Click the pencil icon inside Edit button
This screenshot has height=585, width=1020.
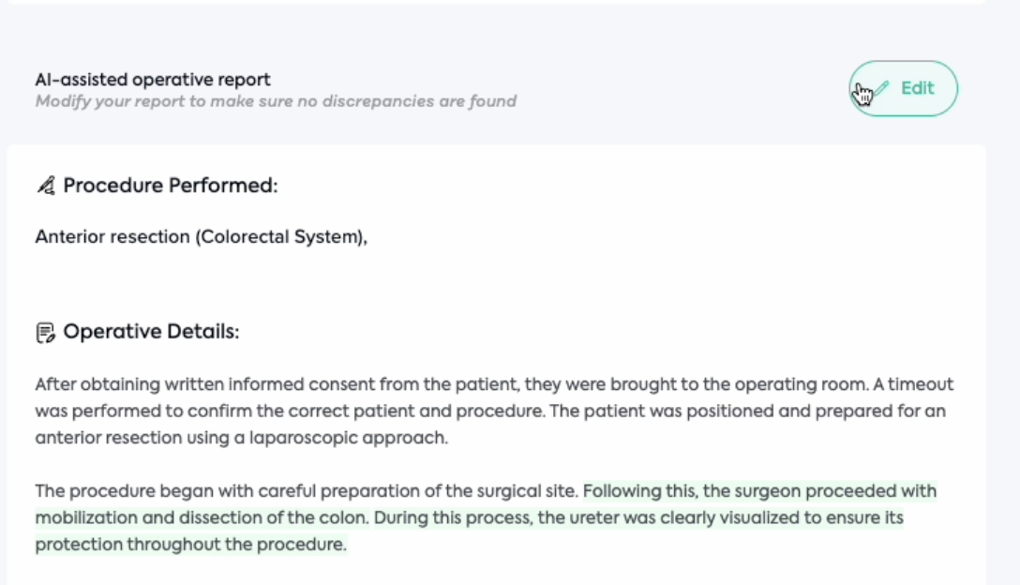pyautogui.click(x=882, y=88)
